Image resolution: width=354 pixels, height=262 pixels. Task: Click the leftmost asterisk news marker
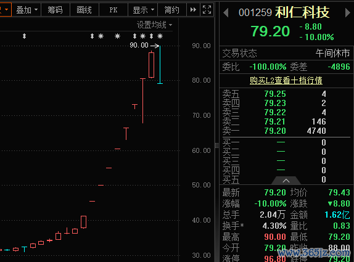pos(101,36)
